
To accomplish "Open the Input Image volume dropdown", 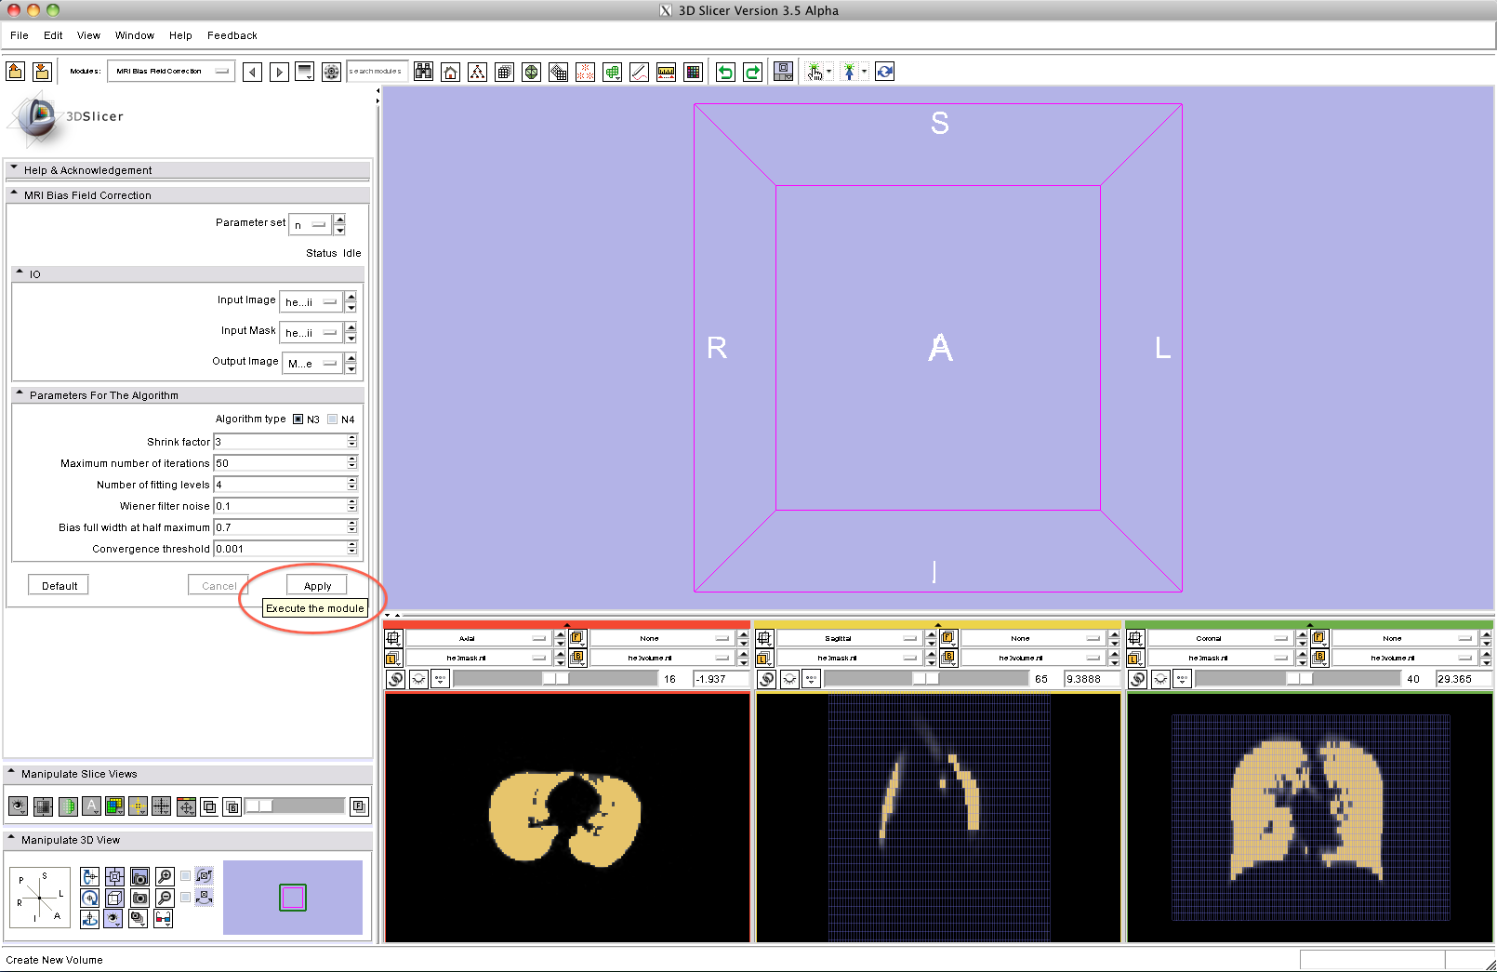I will [x=311, y=302].
